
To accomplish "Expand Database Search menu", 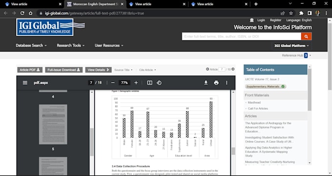I will [31, 45].
